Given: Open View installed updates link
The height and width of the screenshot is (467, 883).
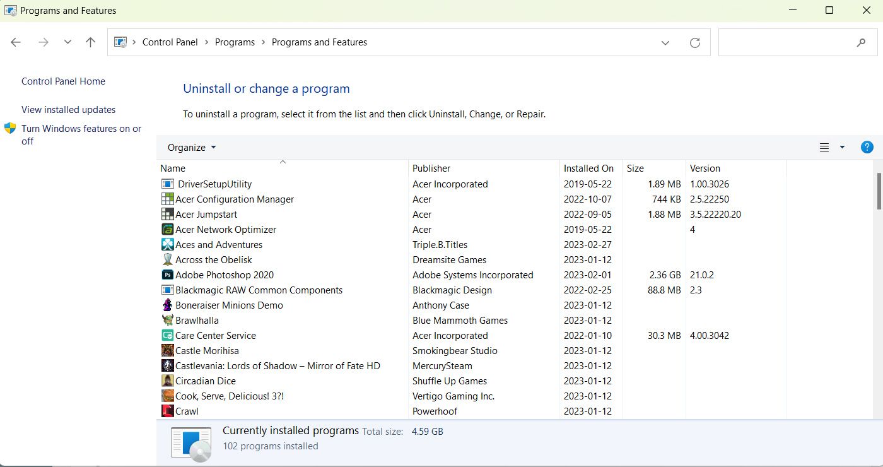Looking at the screenshot, I should [x=68, y=110].
